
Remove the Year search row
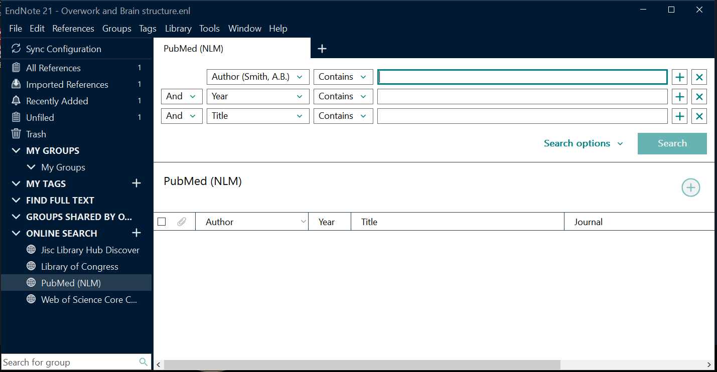coord(699,97)
